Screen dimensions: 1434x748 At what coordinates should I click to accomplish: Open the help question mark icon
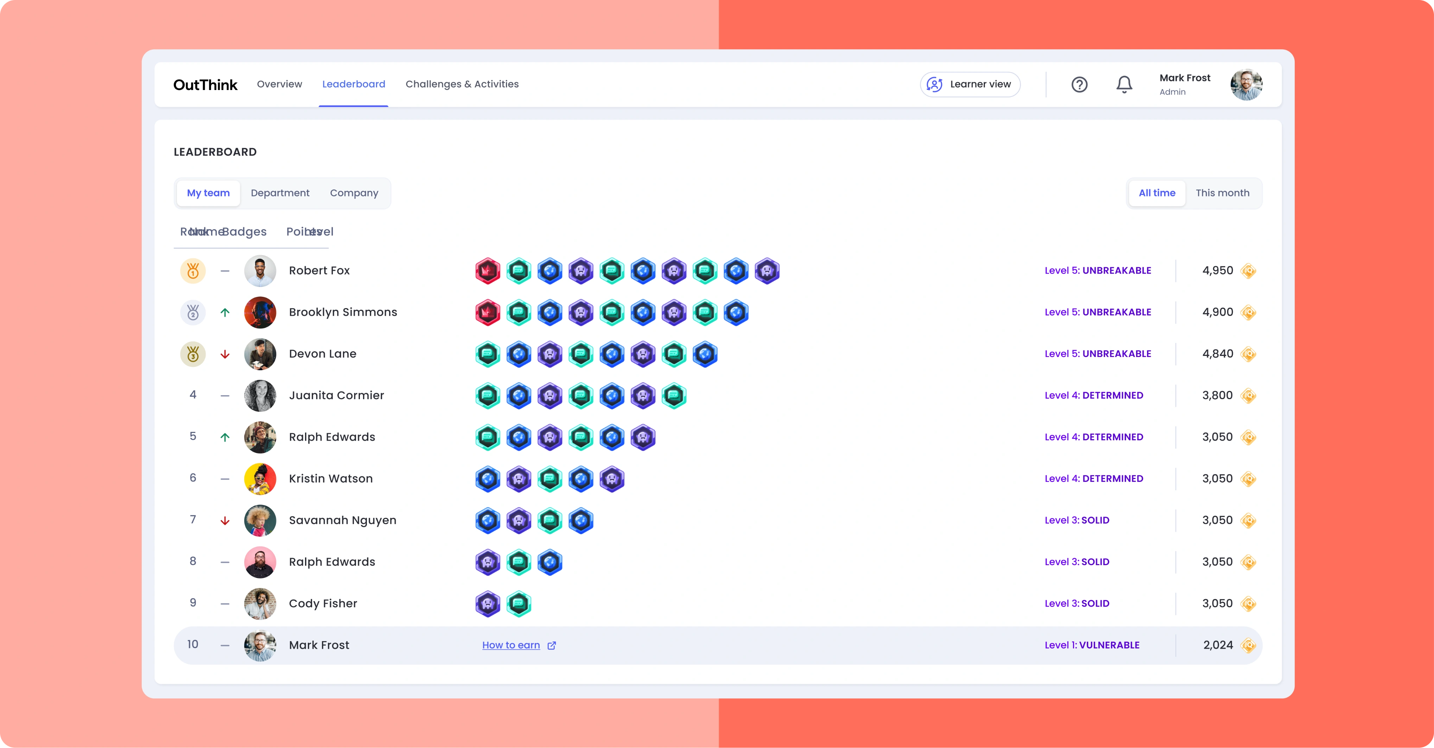[1079, 84]
